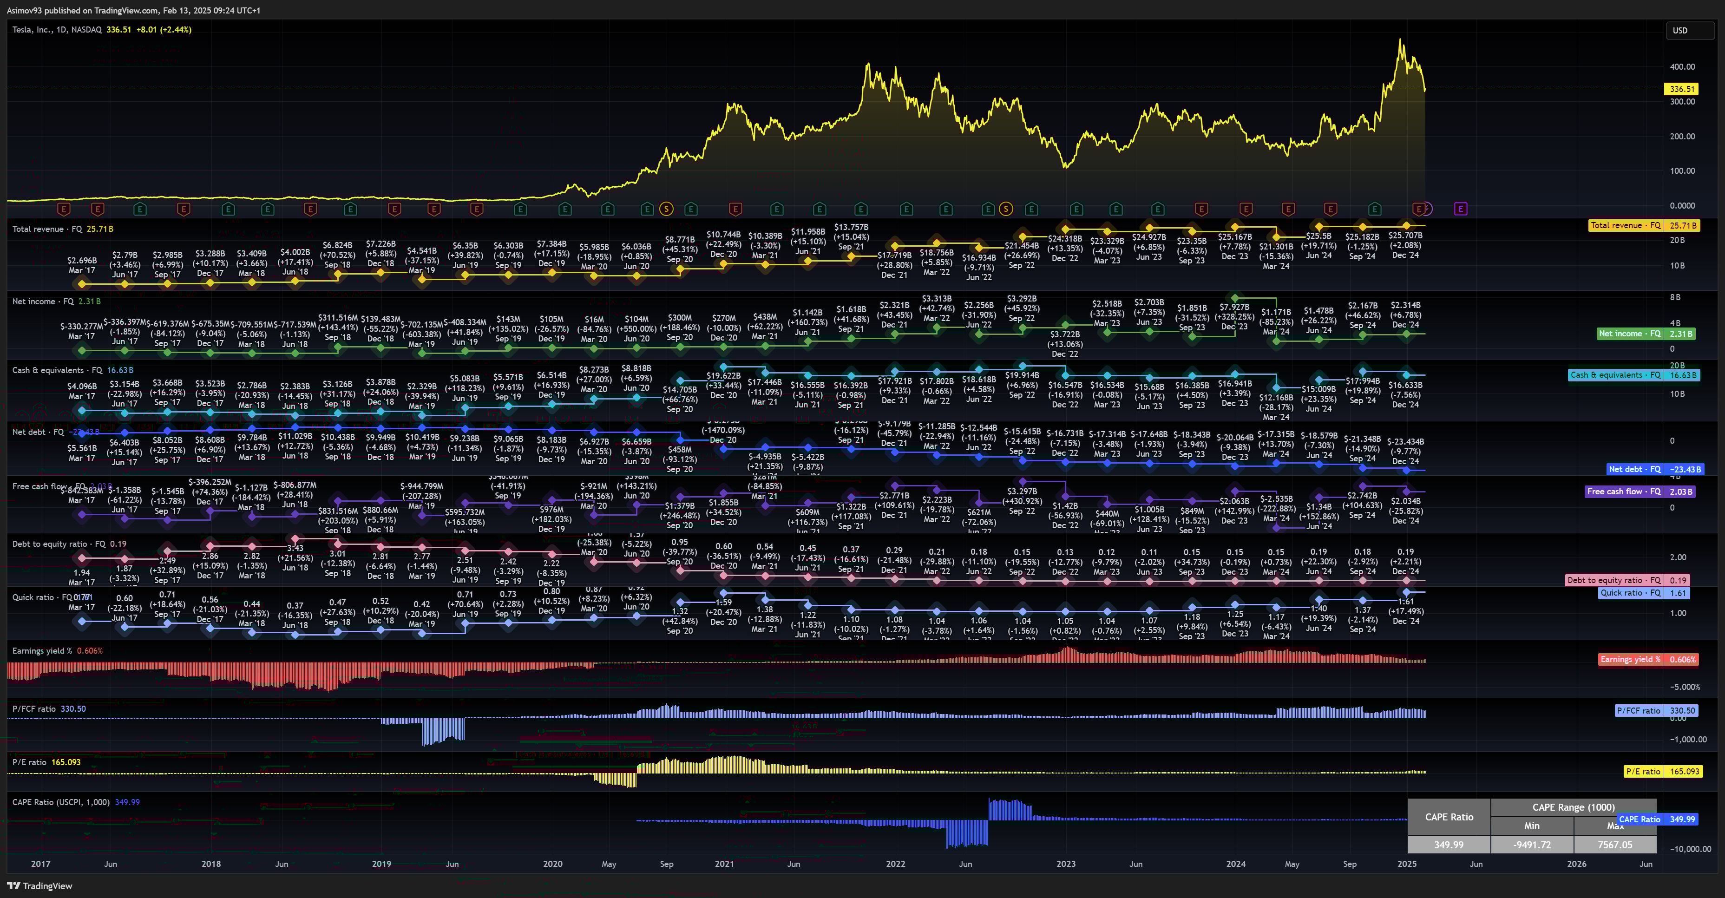Click the red Earnings yield % 0.606% scale label
1725x898 pixels.
pos(1649,659)
